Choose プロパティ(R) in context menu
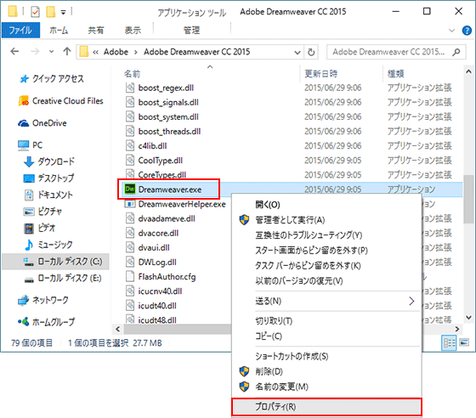476x418 pixels. tap(326, 407)
